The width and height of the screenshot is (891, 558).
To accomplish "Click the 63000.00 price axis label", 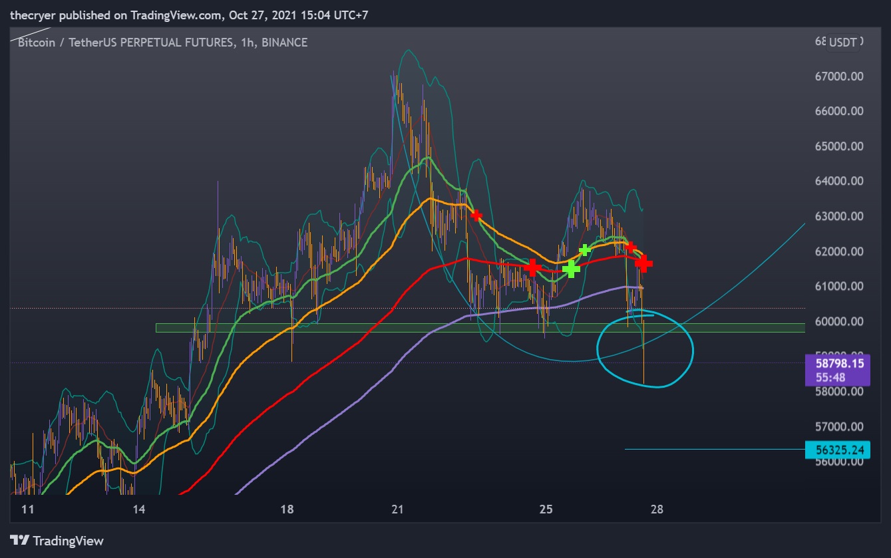I will [x=839, y=216].
